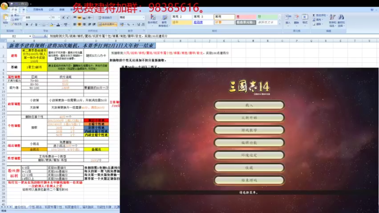Screen dimensions: 379x213
Task: Click the decrease decimal icon
Action: pyautogui.click(x=143, y=25)
